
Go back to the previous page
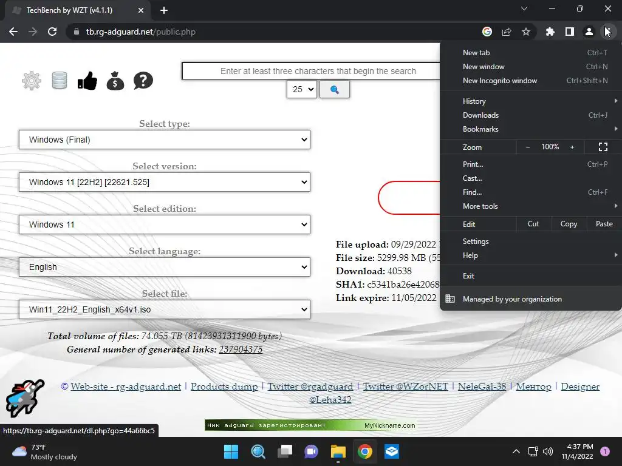click(13, 32)
